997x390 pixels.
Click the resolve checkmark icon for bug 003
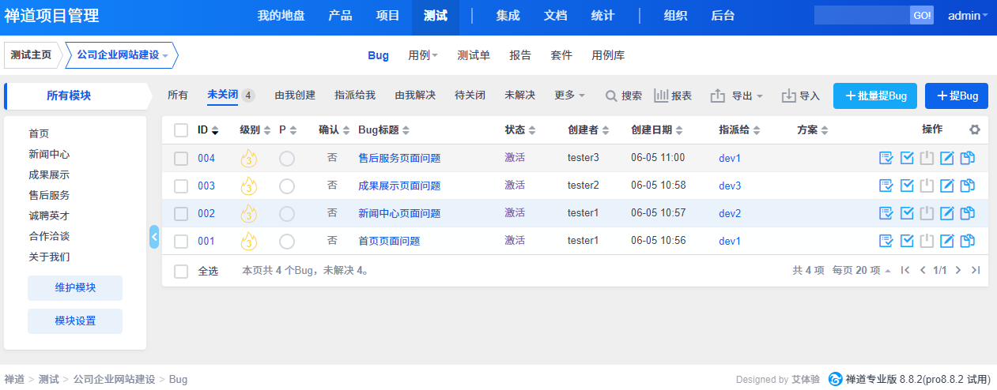[x=907, y=186]
